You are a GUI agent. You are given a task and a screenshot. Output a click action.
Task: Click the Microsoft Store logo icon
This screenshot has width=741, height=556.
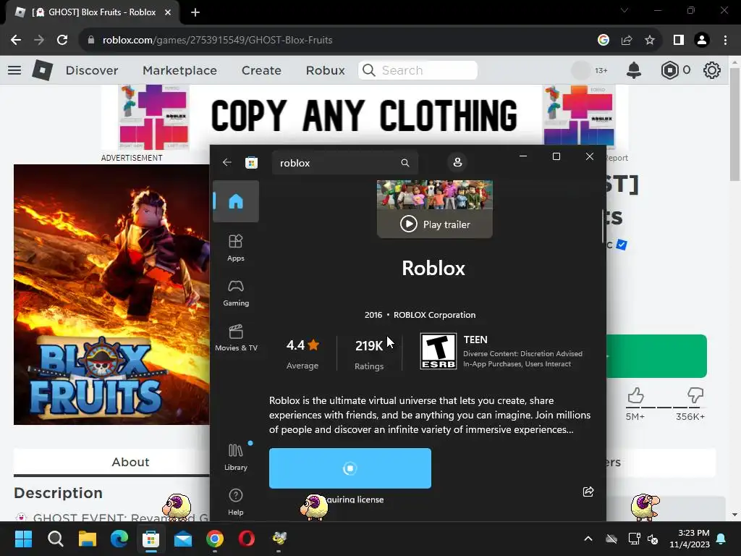click(x=251, y=163)
